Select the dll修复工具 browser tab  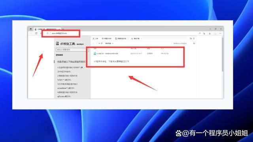click(47, 29)
